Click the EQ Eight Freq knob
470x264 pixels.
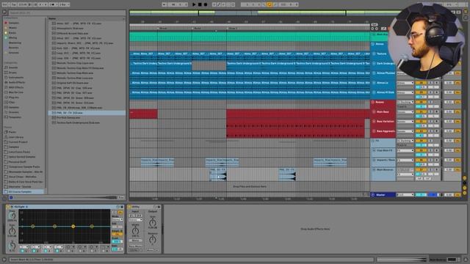[x=12, y=216]
